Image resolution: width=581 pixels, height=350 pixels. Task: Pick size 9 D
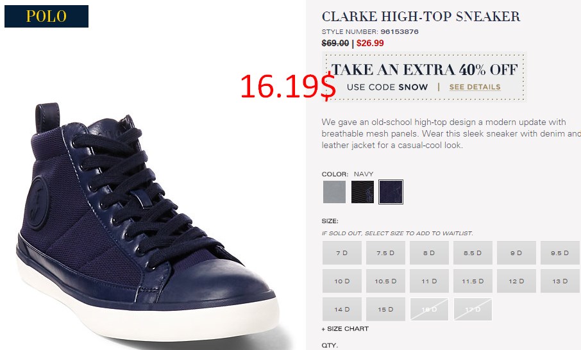coord(516,253)
